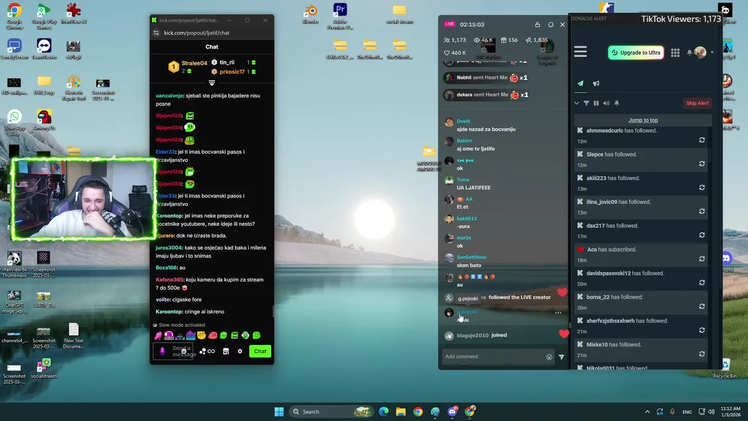Click the Jump to top link
Viewport: 748px width, 421px height.
(x=643, y=120)
